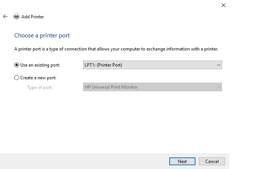Click the Use an existing port label text
Screen dimensions: 261x169
click(x=40, y=65)
